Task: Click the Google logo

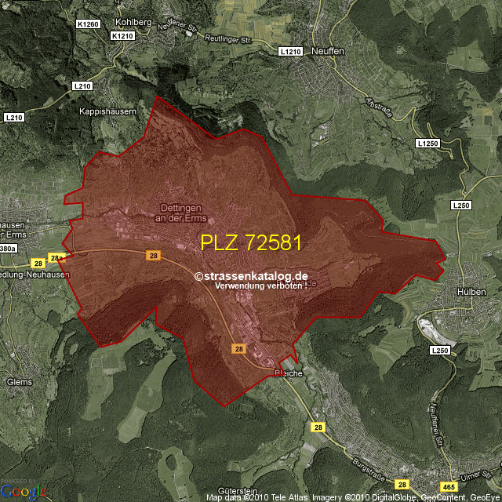Action: (24, 491)
